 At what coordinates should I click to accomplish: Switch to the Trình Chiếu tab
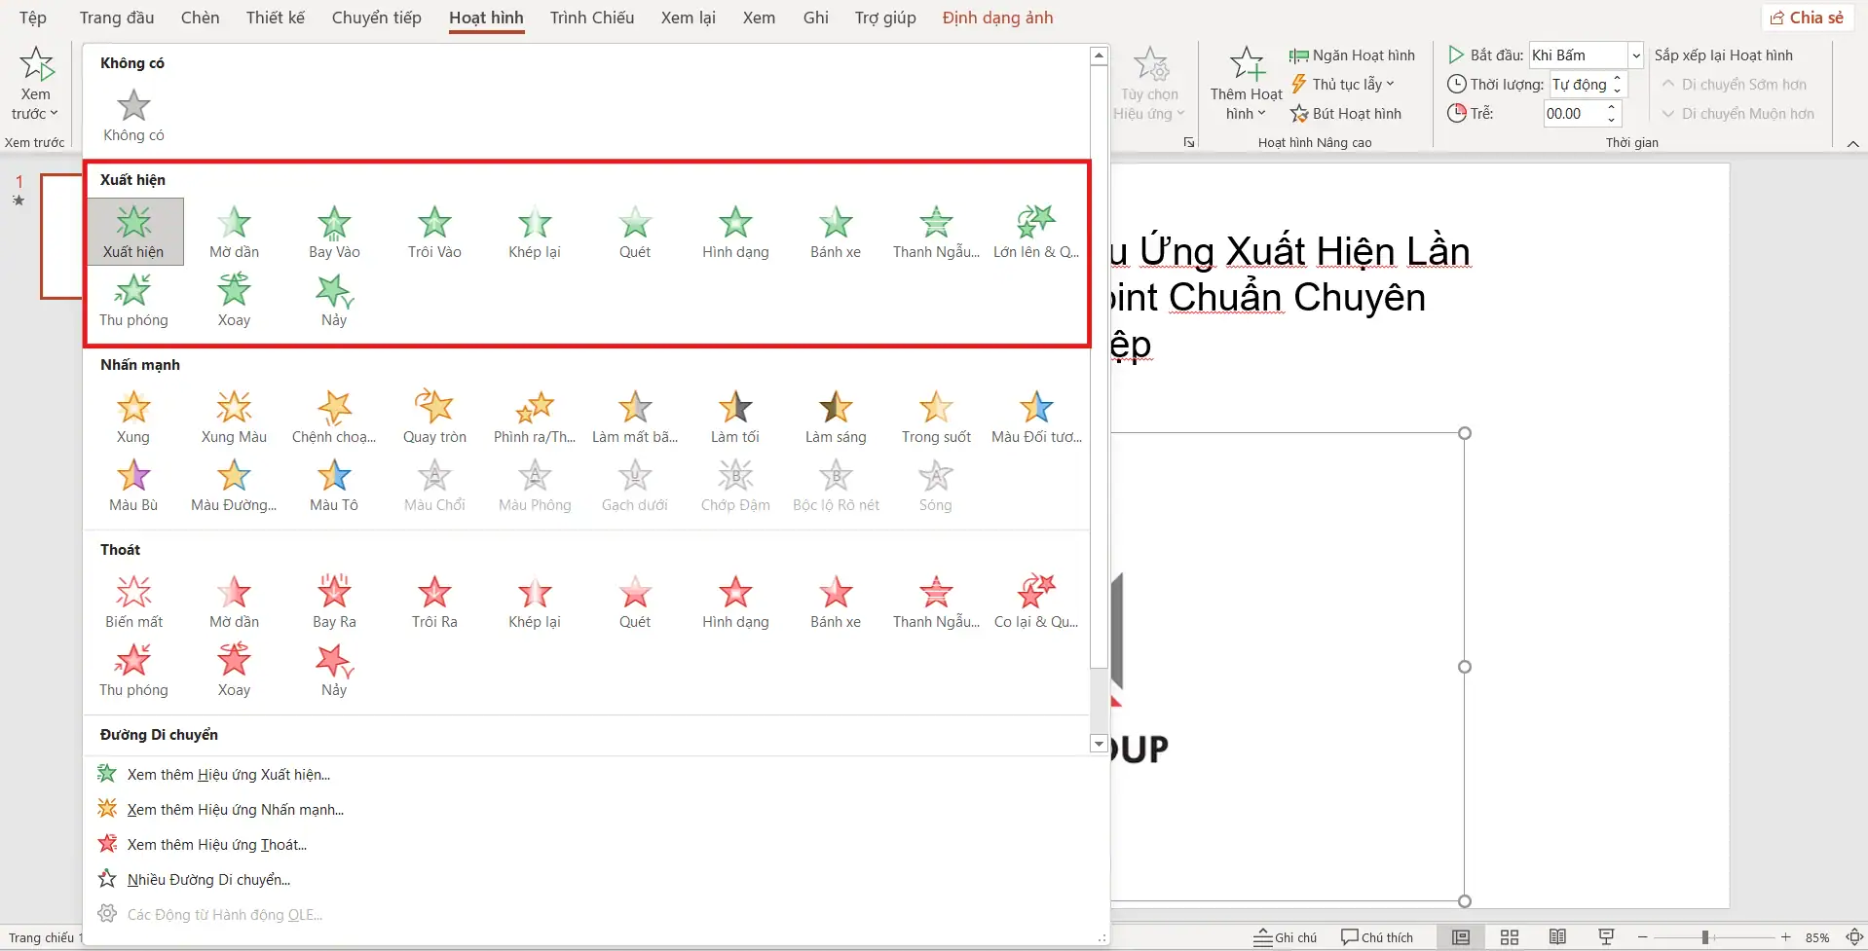click(591, 18)
